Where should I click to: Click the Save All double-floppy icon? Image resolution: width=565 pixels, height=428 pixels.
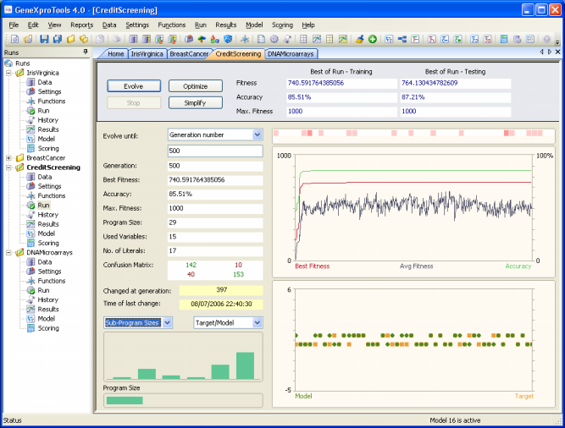coord(58,39)
